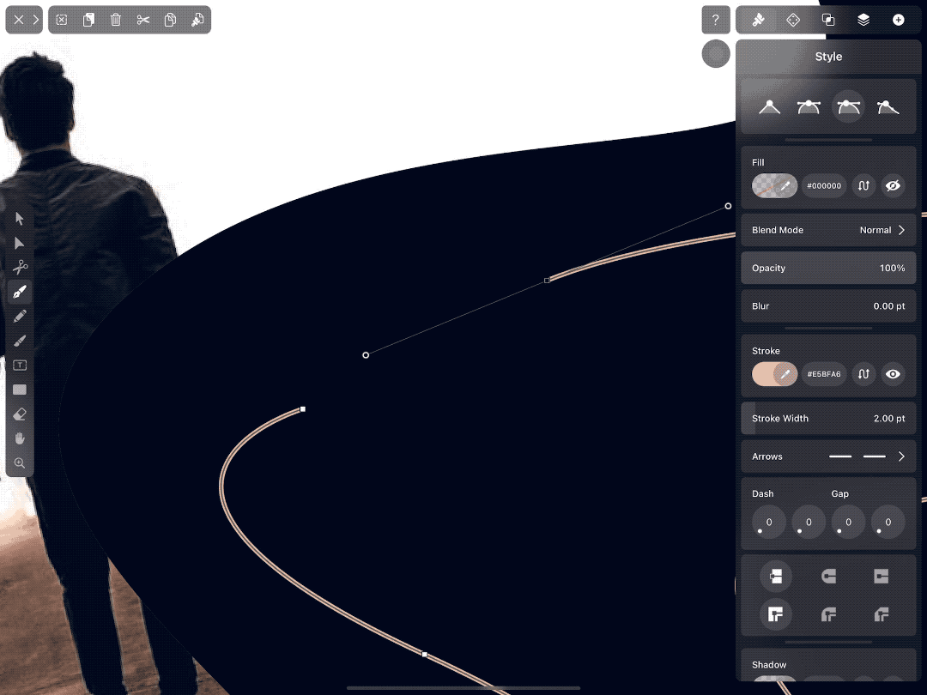Delete selection with the trash icon

(x=116, y=20)
